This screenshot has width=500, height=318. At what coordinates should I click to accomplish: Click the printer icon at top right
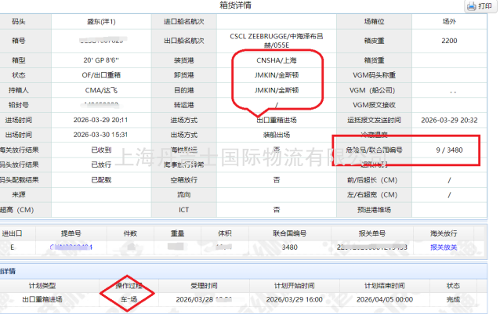[x=471, y=6]
